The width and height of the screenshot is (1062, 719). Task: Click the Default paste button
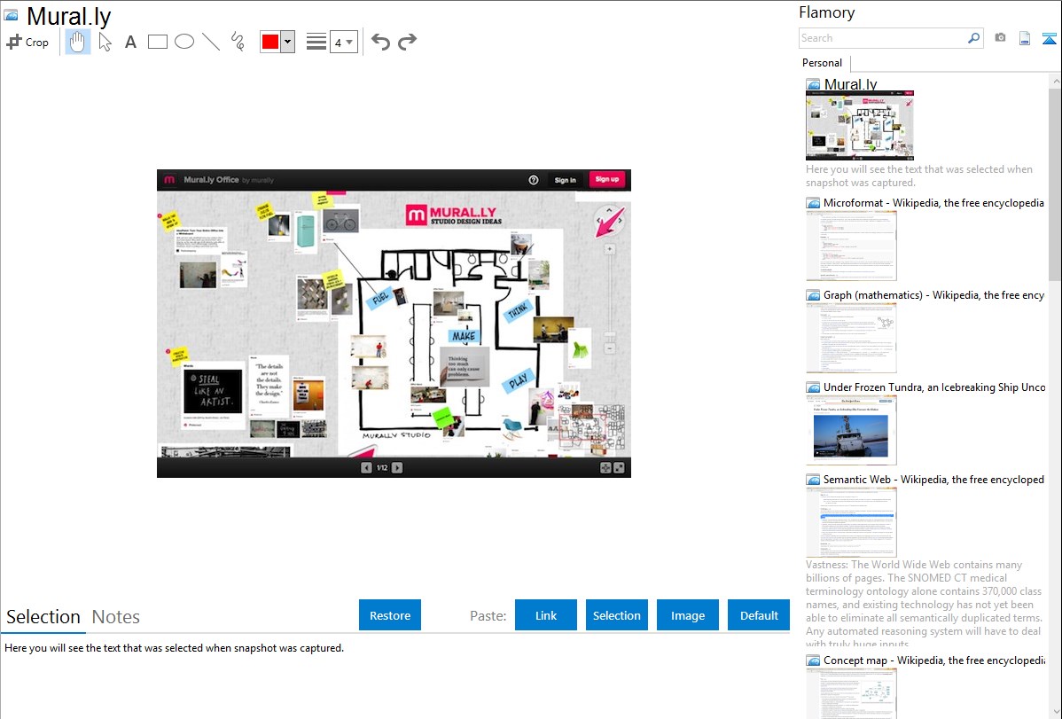tap(759, 615)
